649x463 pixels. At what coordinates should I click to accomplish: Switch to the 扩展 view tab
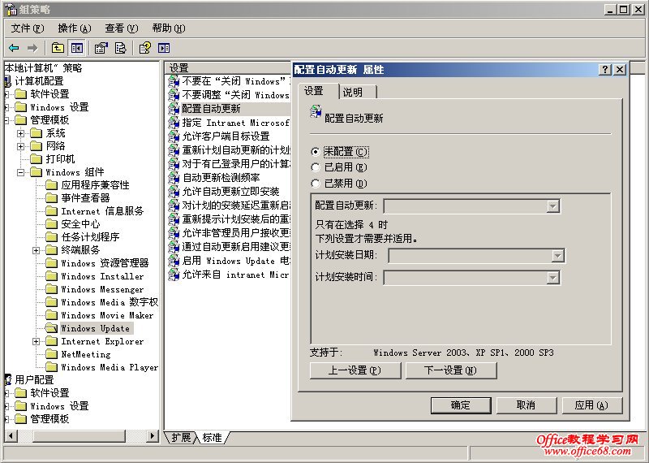tap(181, 437)
